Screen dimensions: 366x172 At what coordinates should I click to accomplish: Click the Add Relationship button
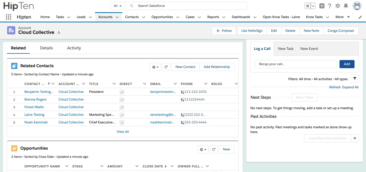point(217,67)
